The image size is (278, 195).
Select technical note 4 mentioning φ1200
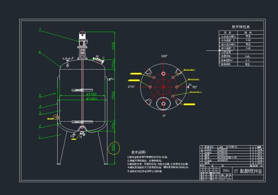point(158,168)
